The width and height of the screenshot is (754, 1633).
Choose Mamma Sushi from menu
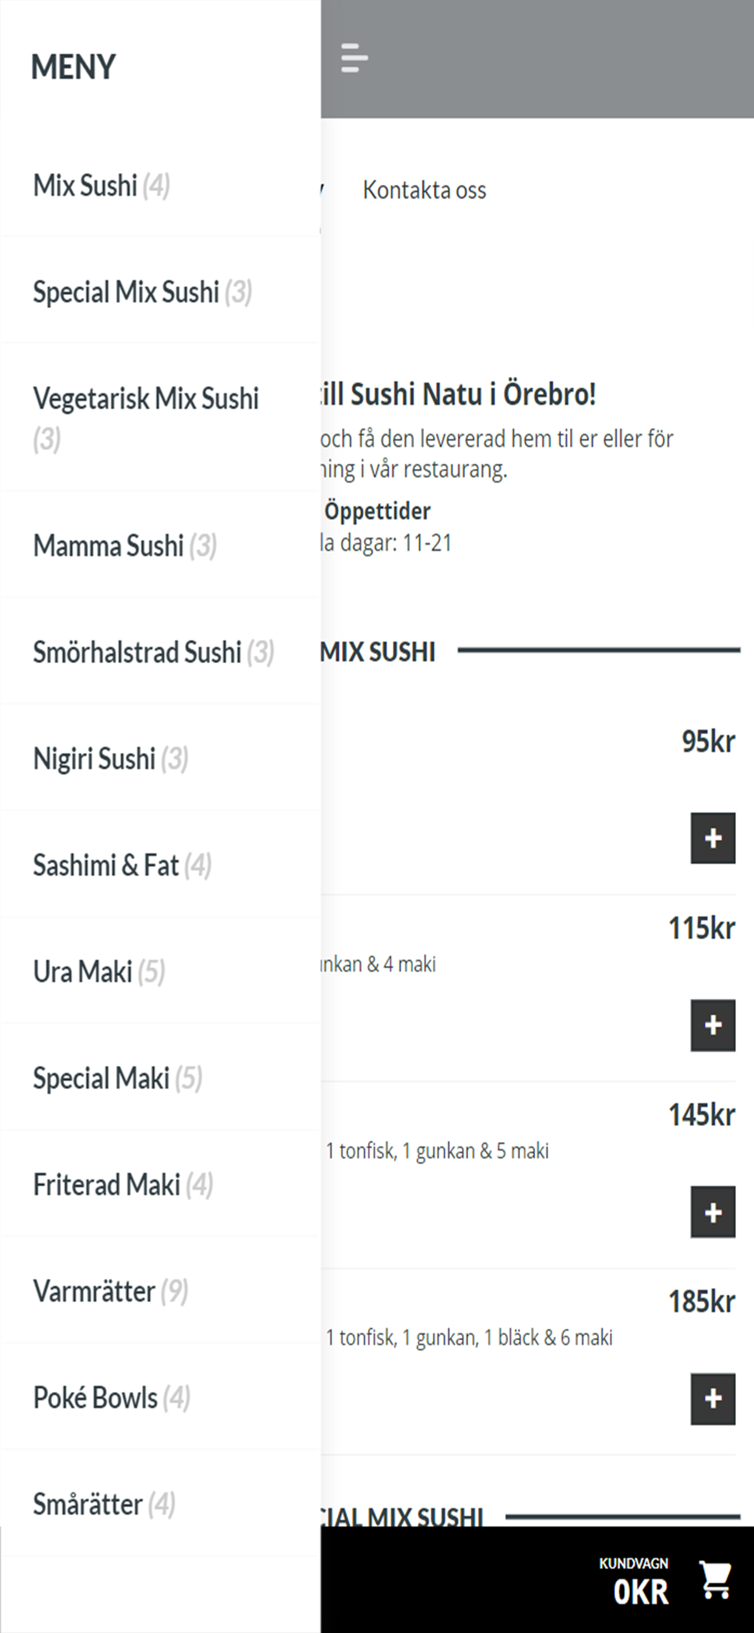point(161,545)
